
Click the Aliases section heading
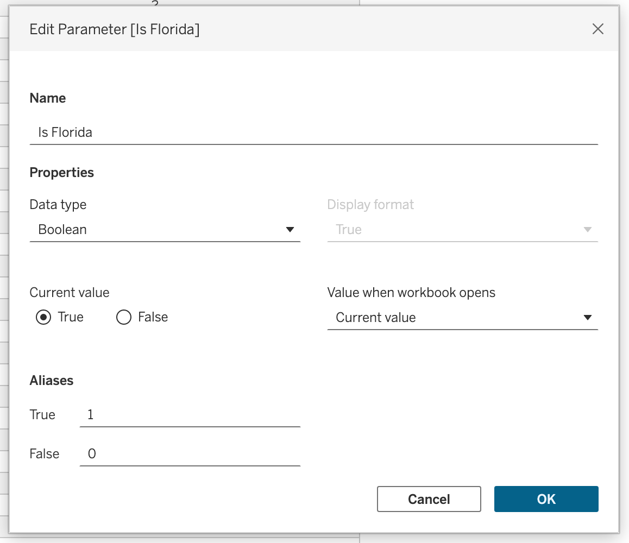click(52, 381)
